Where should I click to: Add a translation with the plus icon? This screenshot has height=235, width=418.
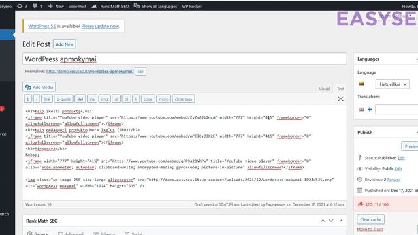pyautogui.click(x=370, y=109)
